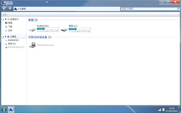Screen dimensions: 181x113
Task: Go forward with the Forward arrow button
Action: tap(10, 9)
